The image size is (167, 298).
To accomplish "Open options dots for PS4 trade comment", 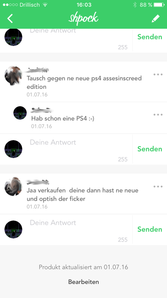I will tap(158, 75).
